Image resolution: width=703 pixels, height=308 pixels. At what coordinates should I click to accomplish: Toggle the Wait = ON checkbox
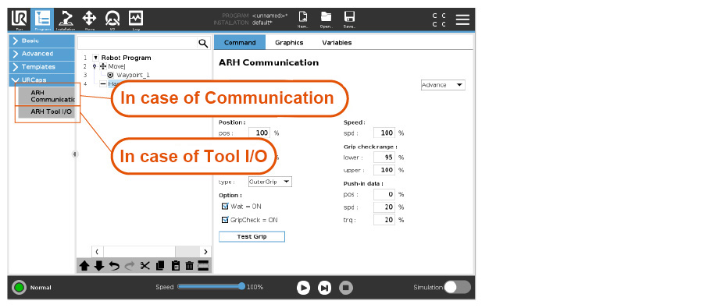tap(226, 207)
